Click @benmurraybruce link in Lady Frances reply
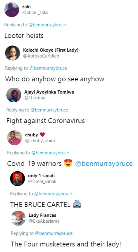This screenshot has width=138, height=252. 54,233
